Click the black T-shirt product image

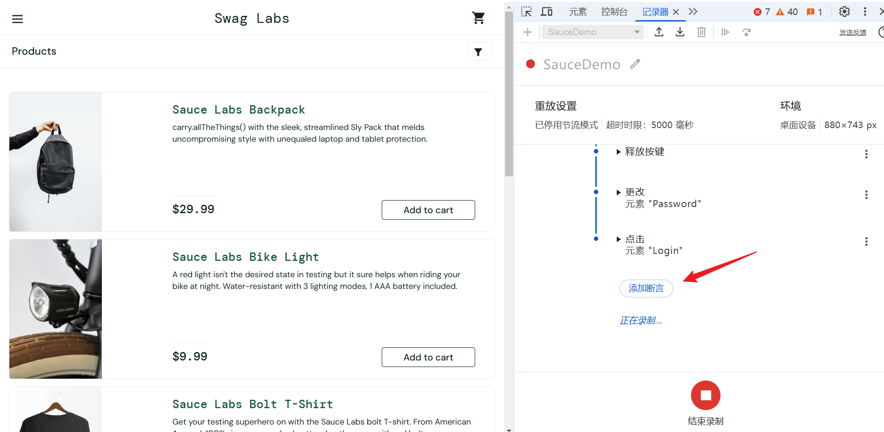coord(56,410)
